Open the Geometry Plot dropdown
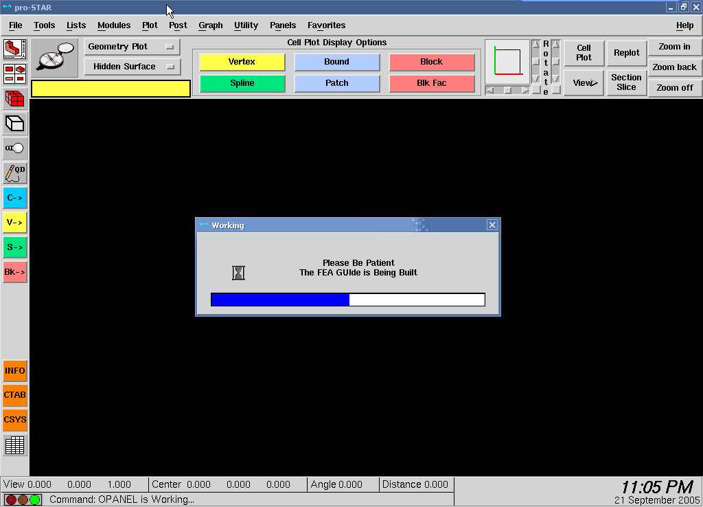The image size is (703, 507). pos(132,47)
